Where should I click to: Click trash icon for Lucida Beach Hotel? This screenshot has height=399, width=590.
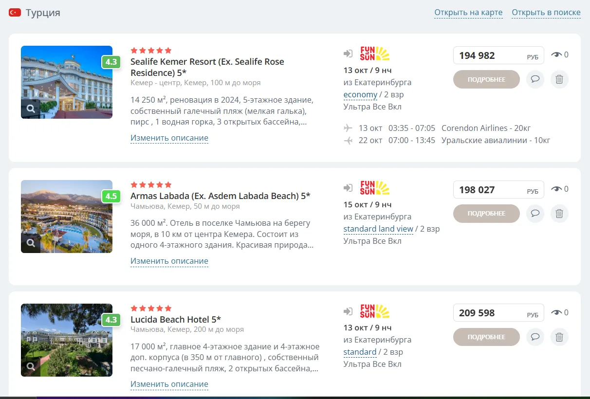[559, 337]
